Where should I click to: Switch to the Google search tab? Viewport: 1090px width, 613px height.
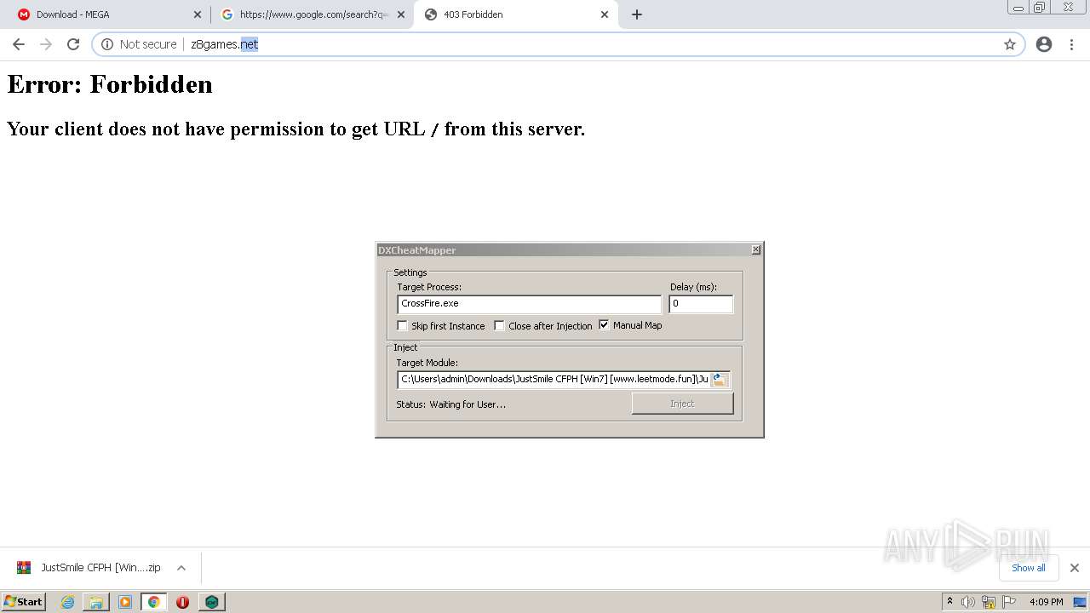pyautogui.click(x=311, y=14)
